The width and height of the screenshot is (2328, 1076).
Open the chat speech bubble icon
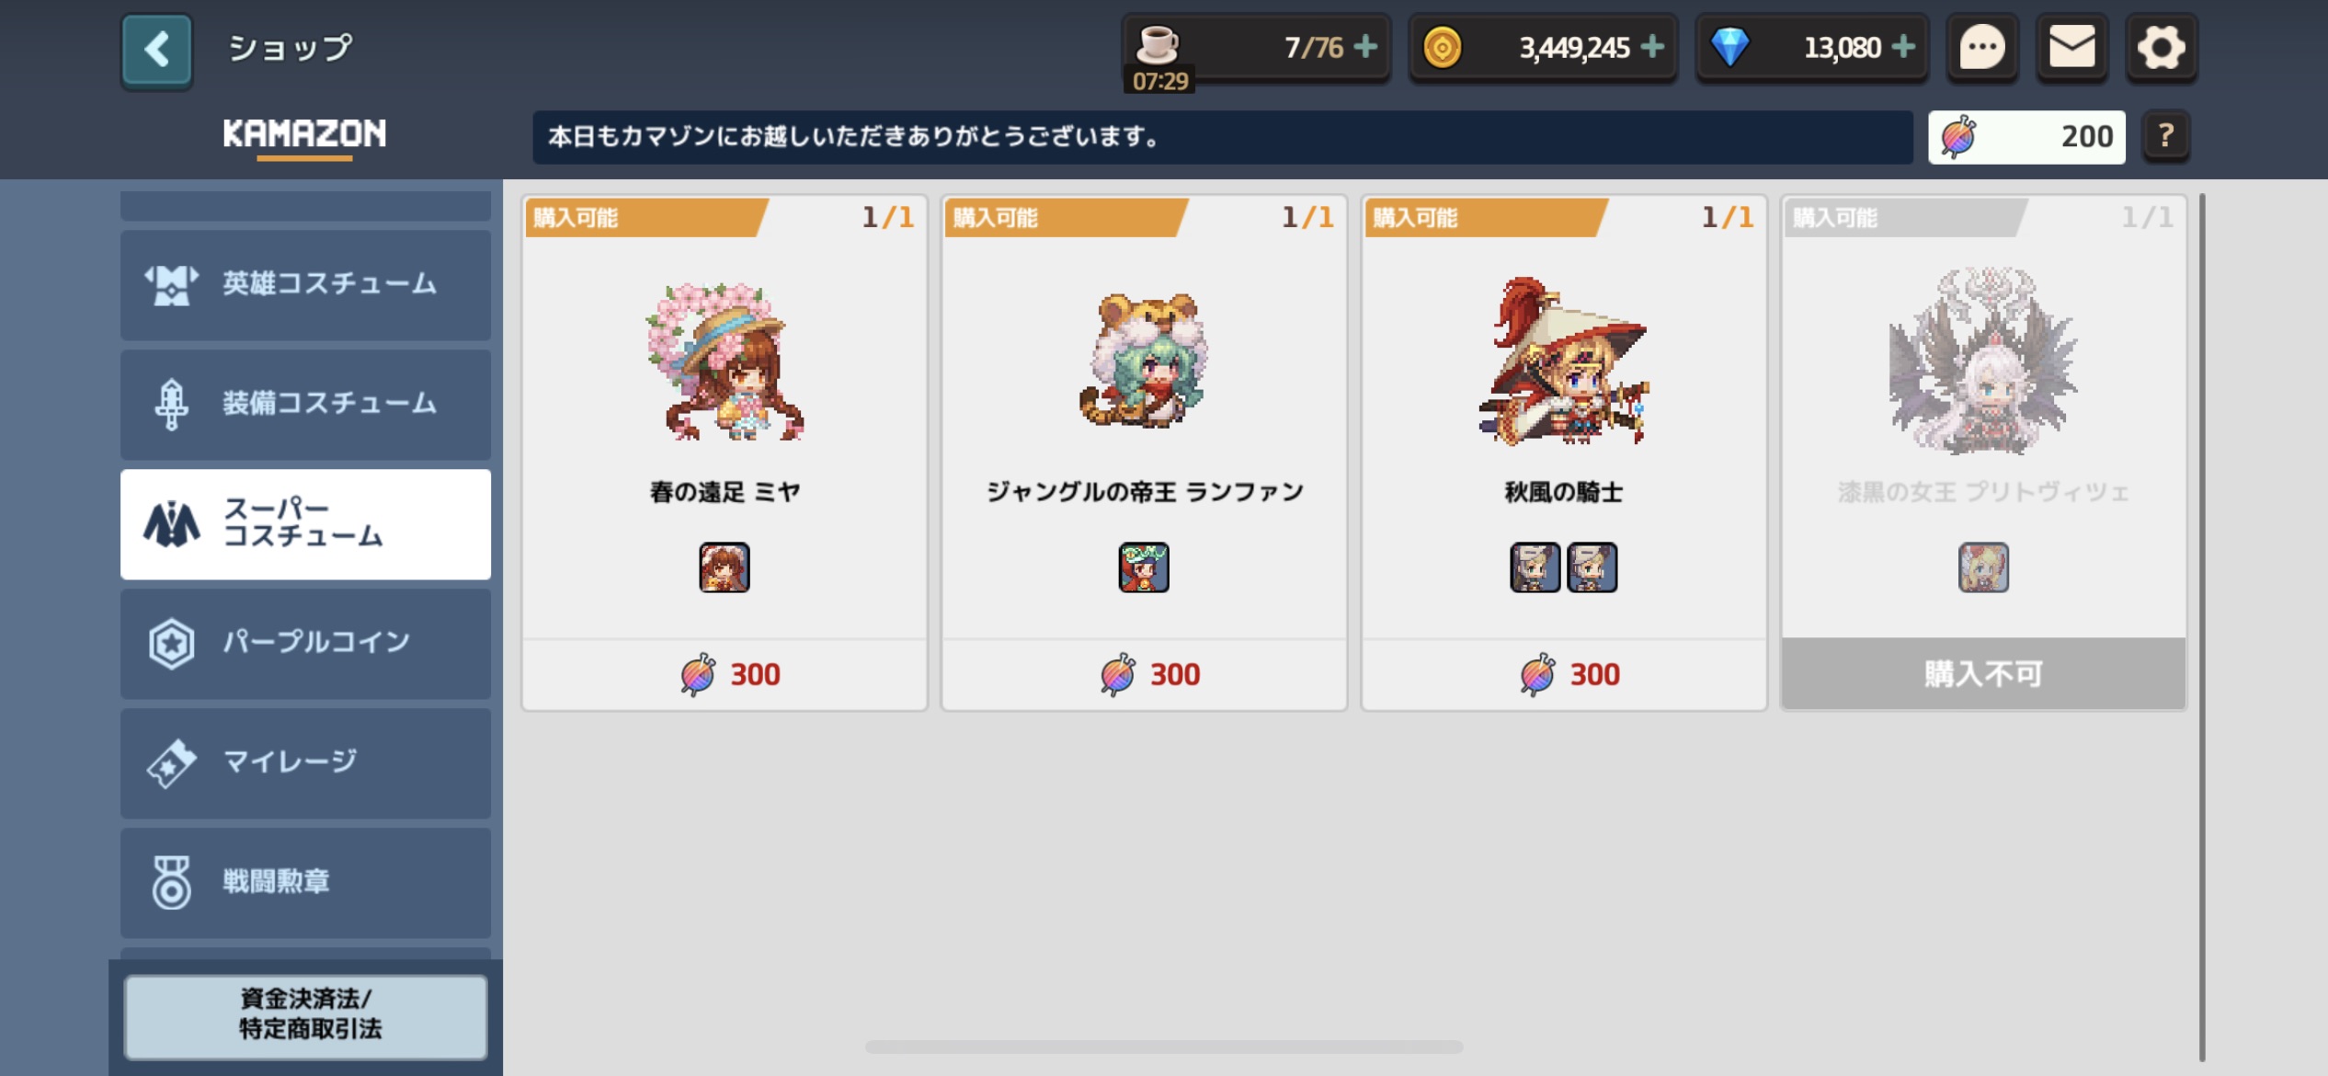click(x=1981, y=48)
